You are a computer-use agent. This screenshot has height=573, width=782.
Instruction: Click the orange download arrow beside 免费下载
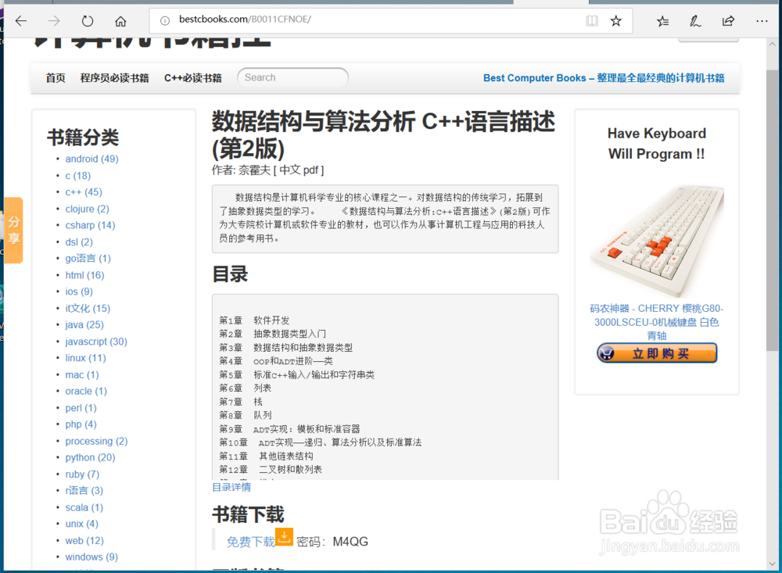tap(285, 537)
